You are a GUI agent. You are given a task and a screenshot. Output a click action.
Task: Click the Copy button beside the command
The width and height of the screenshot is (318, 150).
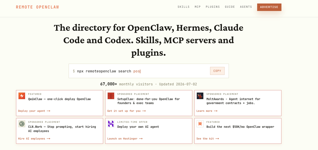click(217, 71)
